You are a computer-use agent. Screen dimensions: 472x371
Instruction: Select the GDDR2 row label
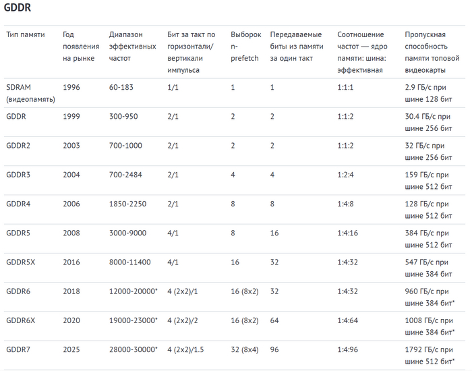(20, 145)
